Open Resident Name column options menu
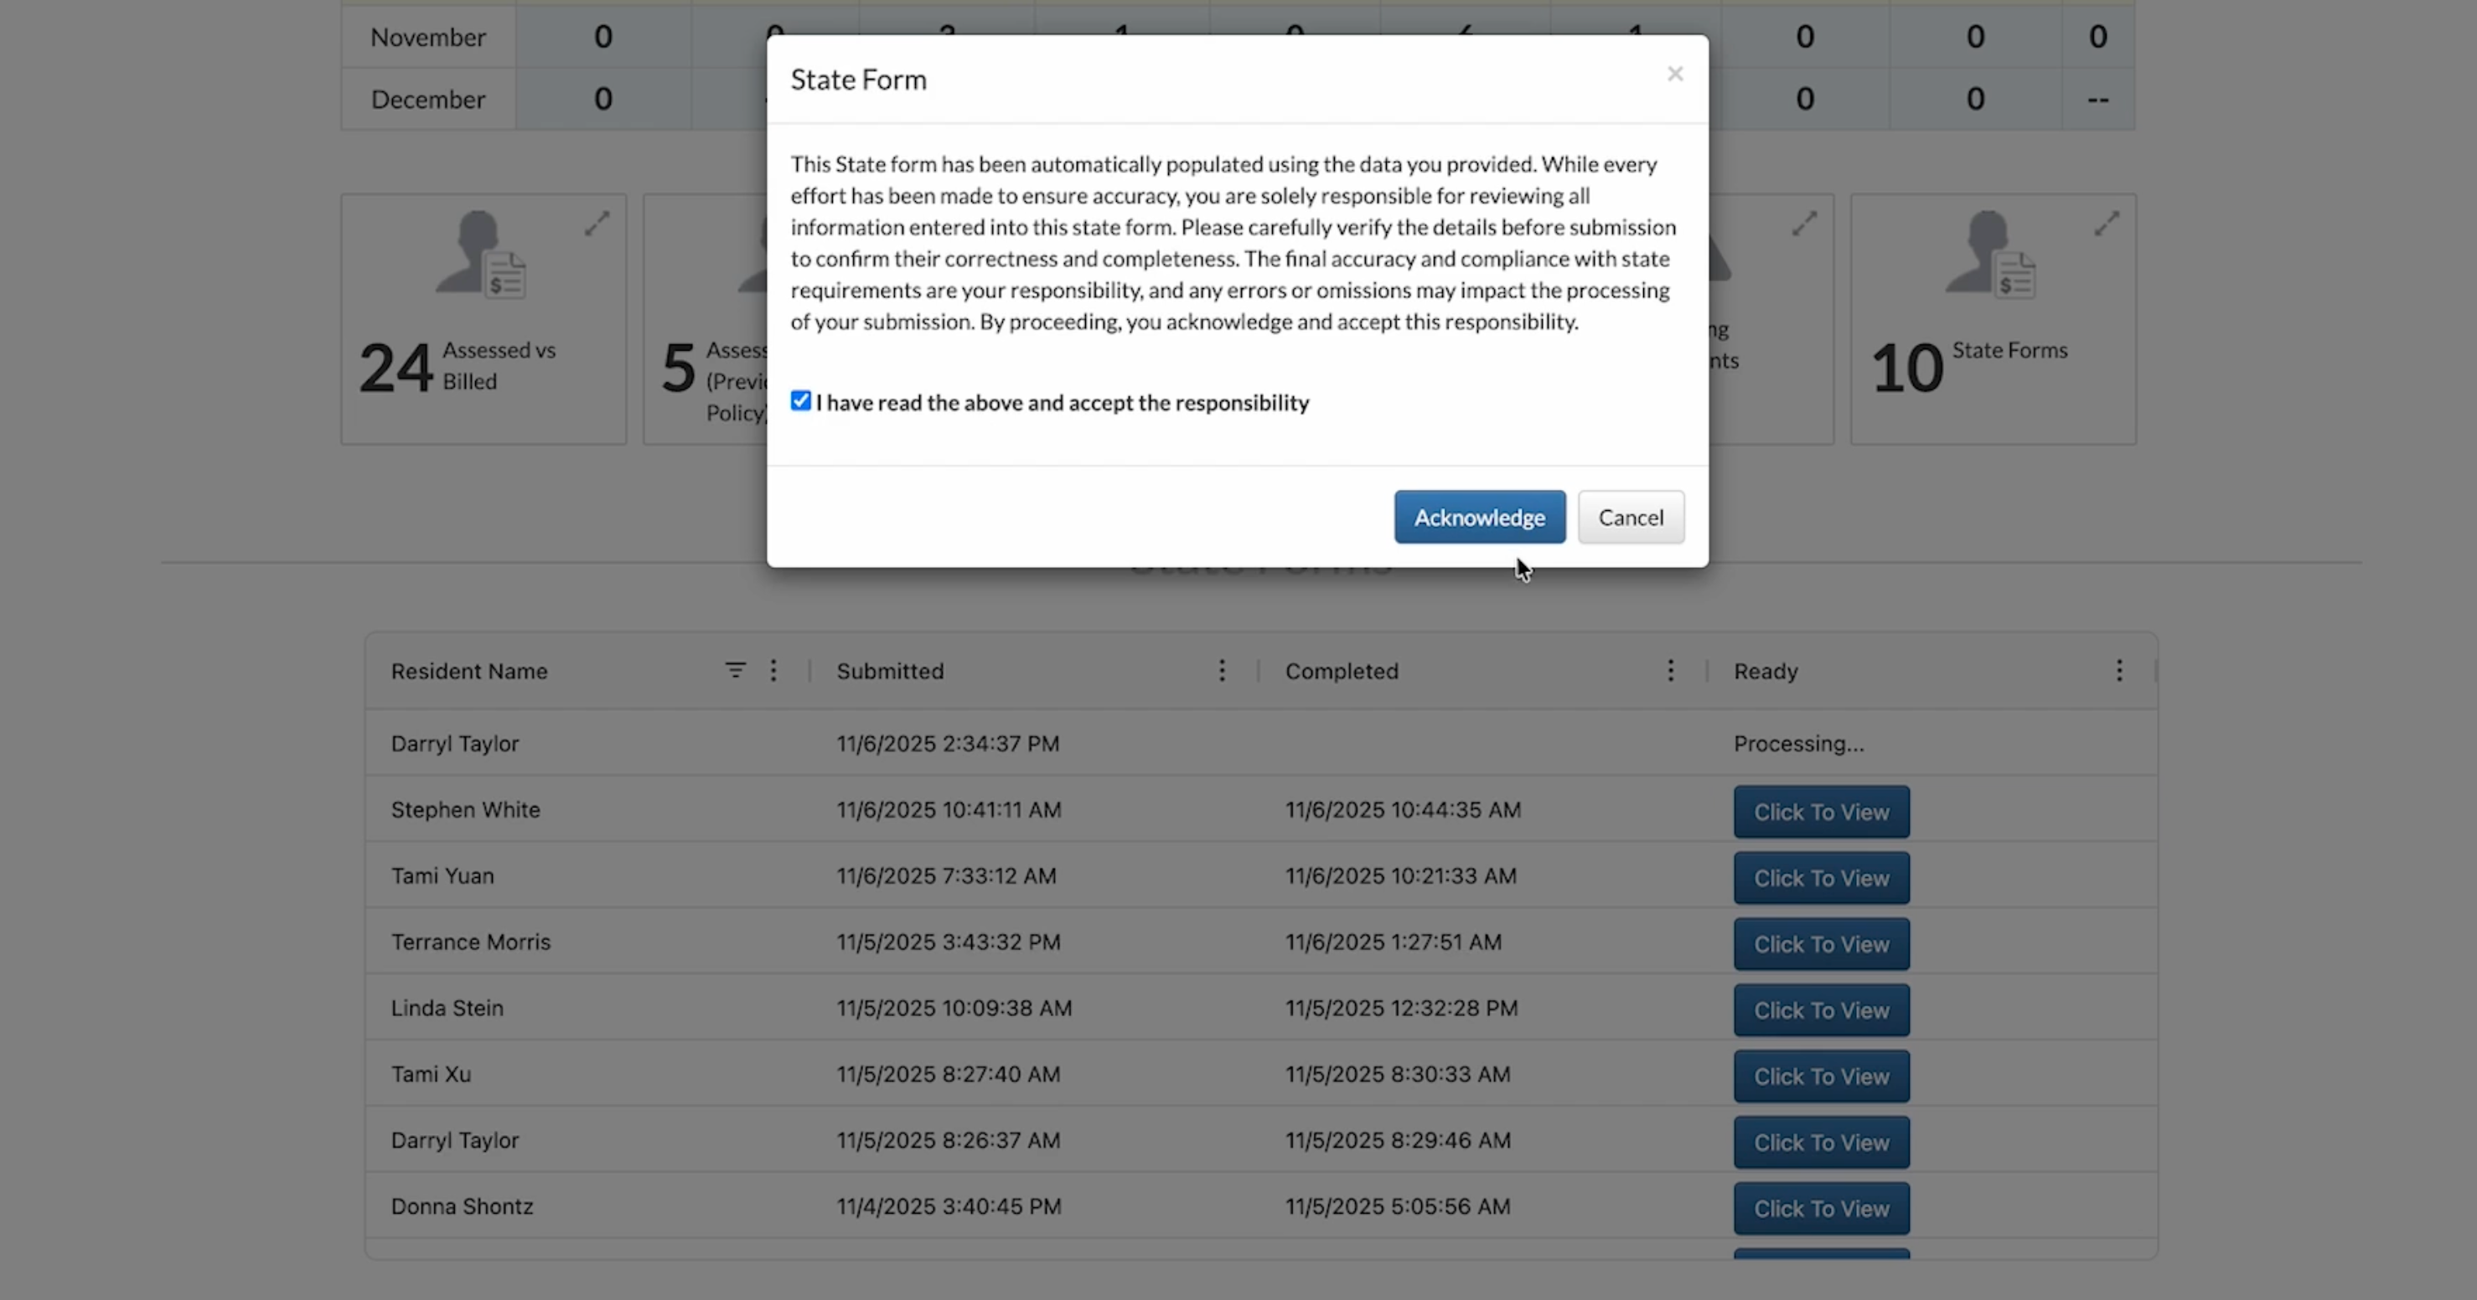The height and width of the screenshot is (1300, 2477). 773,670
